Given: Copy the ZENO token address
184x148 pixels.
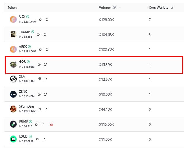Looking at the screenshot, I should pyautogui.click(x=40, y=94).
